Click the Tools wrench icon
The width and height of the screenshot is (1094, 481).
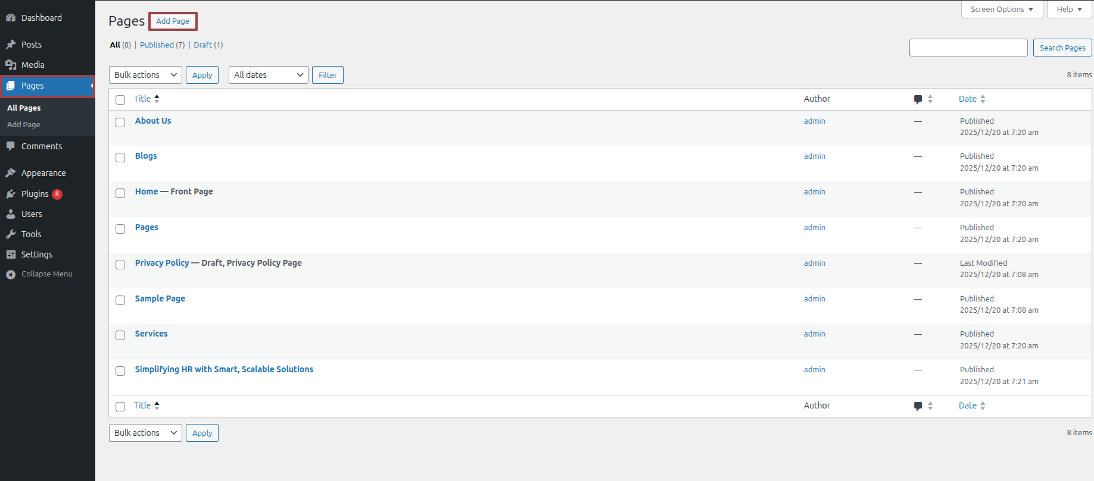pos(11,234)
